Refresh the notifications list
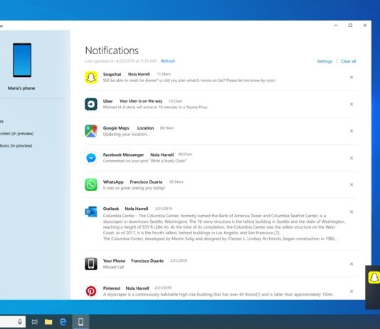 [x=168, y=61]
